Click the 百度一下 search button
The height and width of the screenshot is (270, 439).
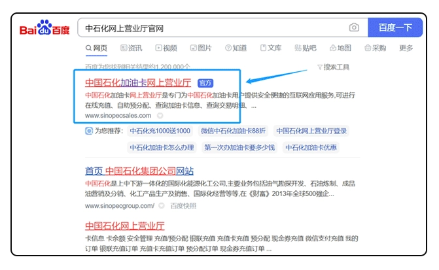(395, 27)
